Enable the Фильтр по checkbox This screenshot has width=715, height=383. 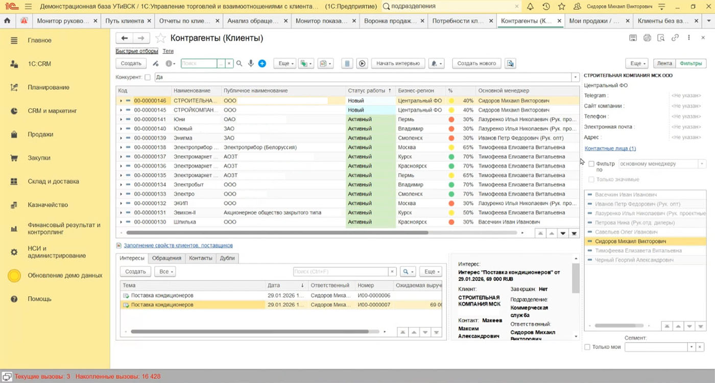[591, 164]
